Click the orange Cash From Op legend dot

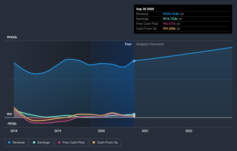pos(94,142)
